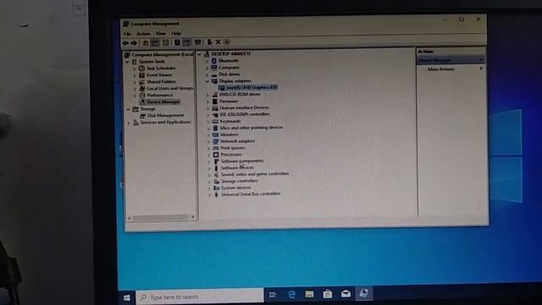Open the Help menu
The width and height of the screenshot is (542, 305).
pos(176,34)
